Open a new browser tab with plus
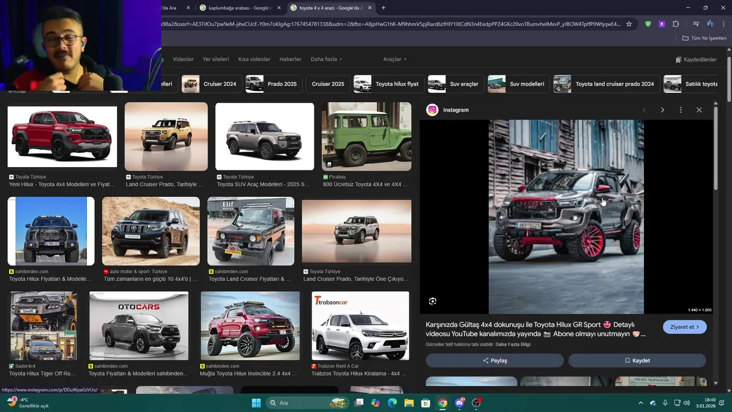 click(383, 7)
